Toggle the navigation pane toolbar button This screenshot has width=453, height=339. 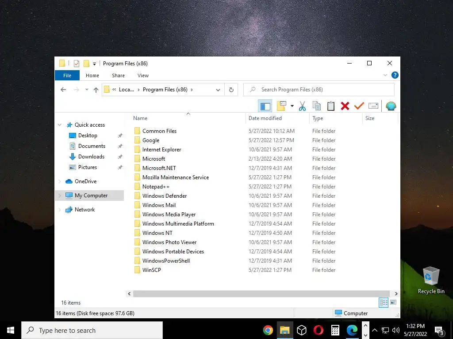(265, 106)
